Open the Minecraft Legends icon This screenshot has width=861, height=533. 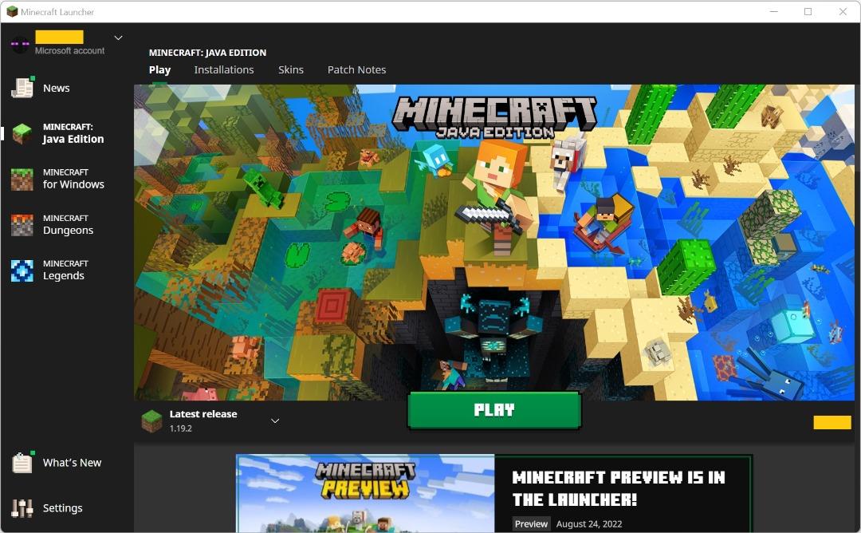click(22, 270)
